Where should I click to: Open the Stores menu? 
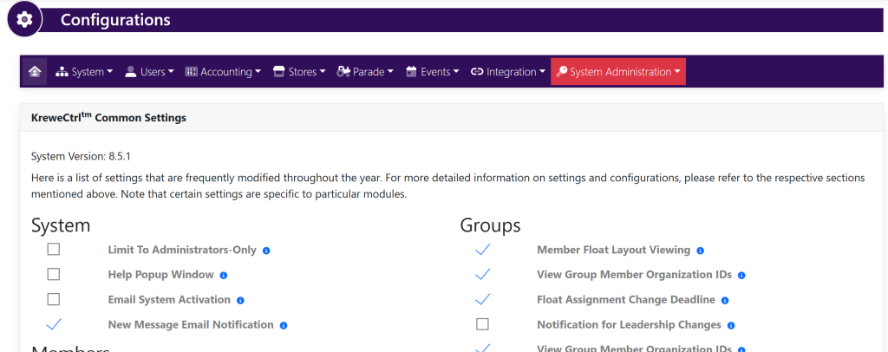tap(299, 72)
